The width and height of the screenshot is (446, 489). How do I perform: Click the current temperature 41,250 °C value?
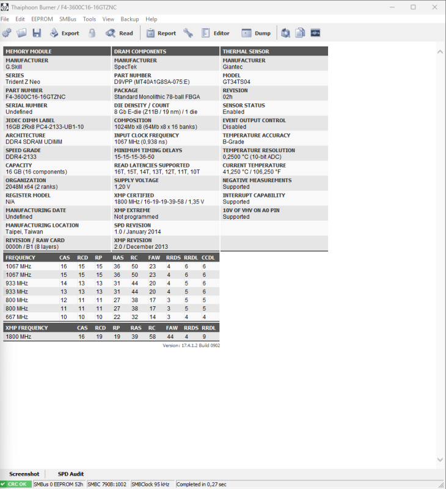[252, 172]
